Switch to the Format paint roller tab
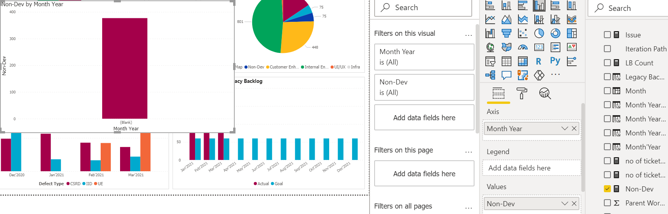This screenshot has height=214, width=668. click(522, 93)
